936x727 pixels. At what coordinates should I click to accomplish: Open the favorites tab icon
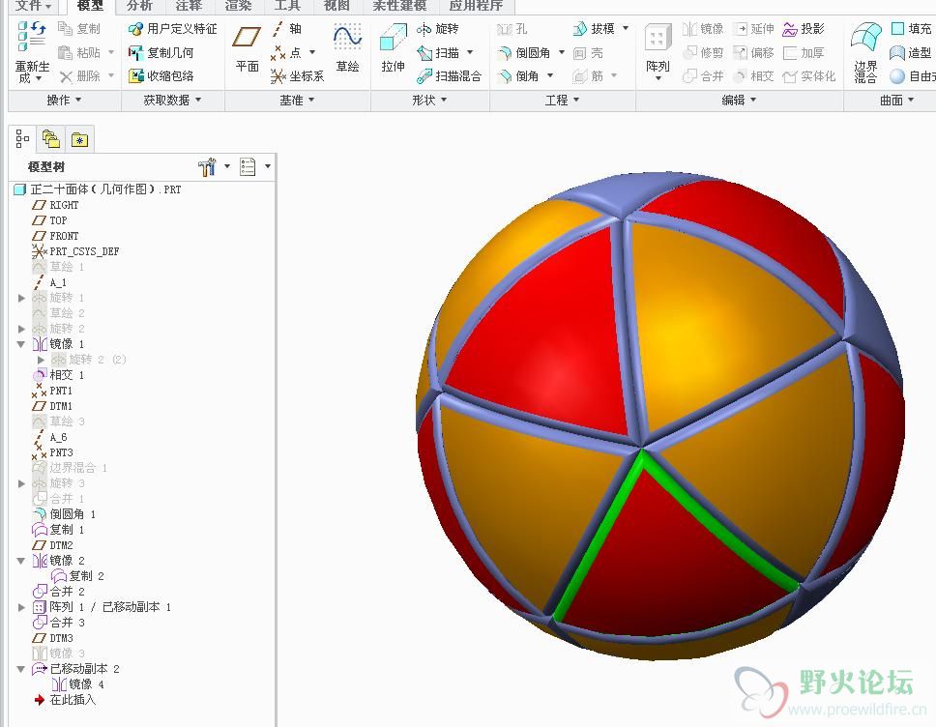(x=80, y=139)
